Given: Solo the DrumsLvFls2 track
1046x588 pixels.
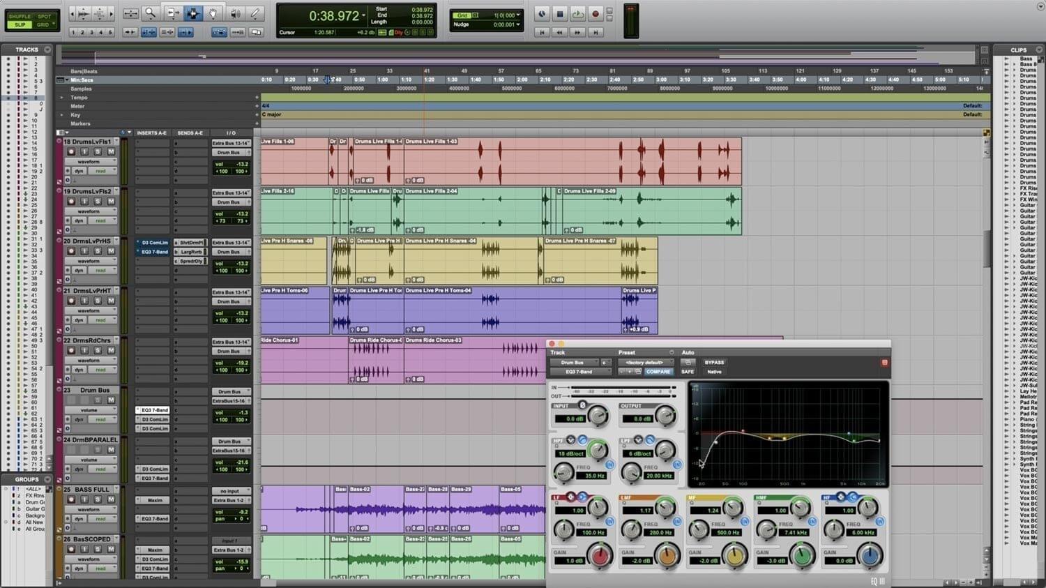Looking at the screenshot, I should (98, 201).
